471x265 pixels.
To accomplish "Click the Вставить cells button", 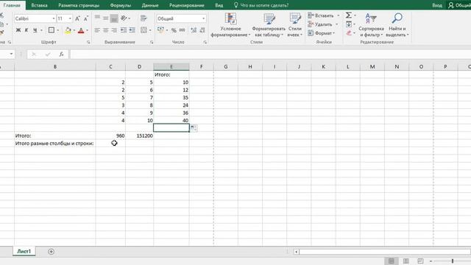I will coord(321,15).
